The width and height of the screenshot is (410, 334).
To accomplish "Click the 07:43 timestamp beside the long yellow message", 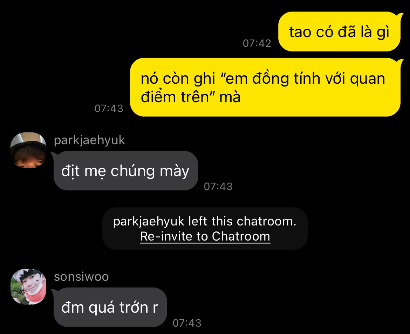I will [x=109, y=109].
